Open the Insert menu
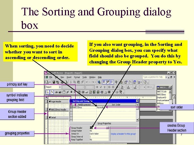 point(69,77)
